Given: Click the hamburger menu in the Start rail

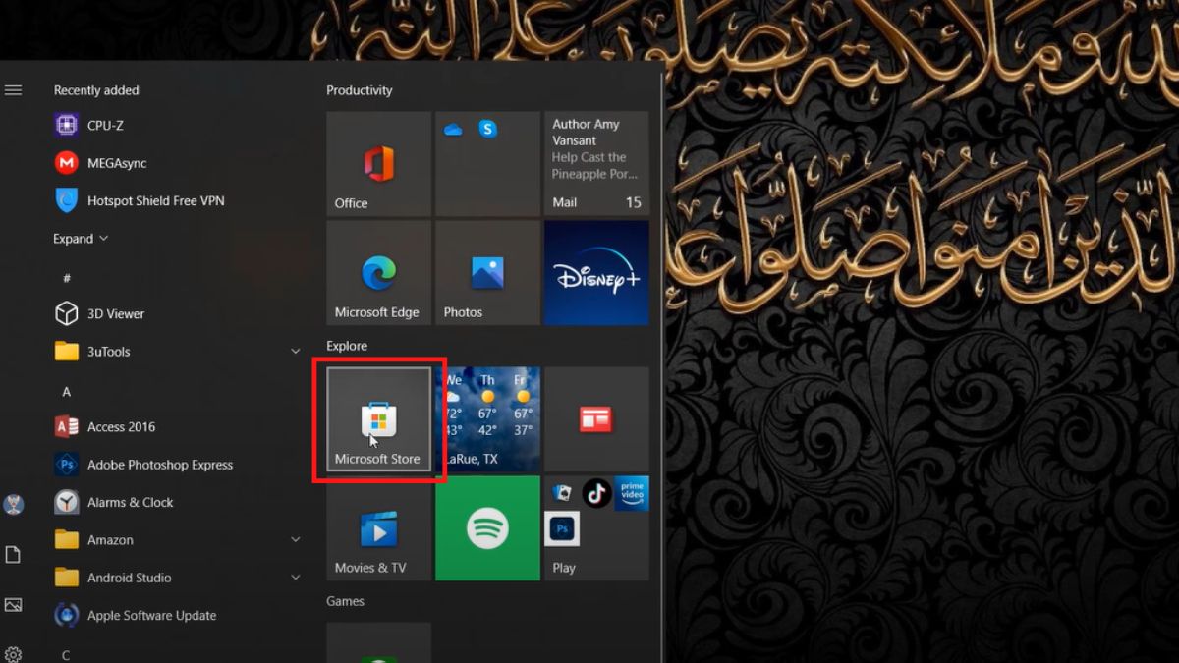Looking at the screenshot, I should click(13, 90).
